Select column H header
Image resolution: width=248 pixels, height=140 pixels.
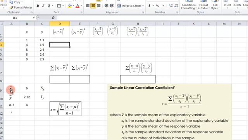click(138, 24)
